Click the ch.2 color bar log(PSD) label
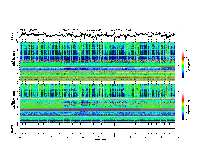 [x=189, y=107]
